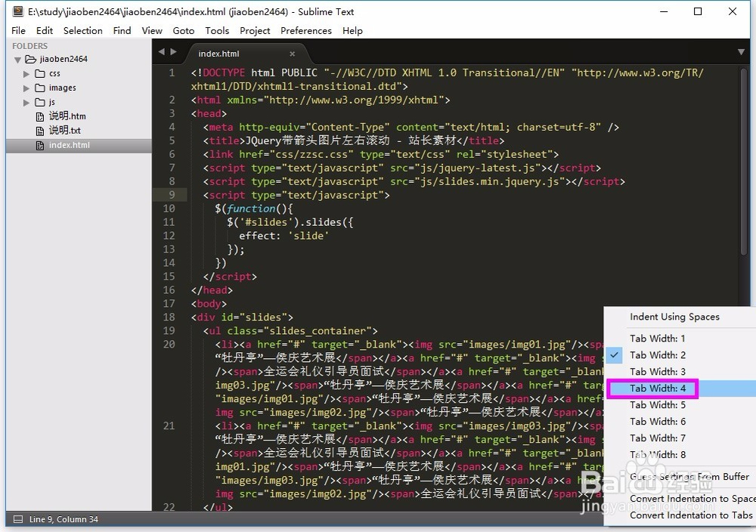The image size is (756, 532).
Task: Select Convert Indentation to Tabs
Action: (688, 515)
